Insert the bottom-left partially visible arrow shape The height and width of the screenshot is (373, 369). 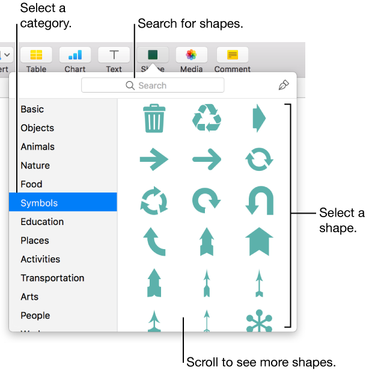point(154,321)
